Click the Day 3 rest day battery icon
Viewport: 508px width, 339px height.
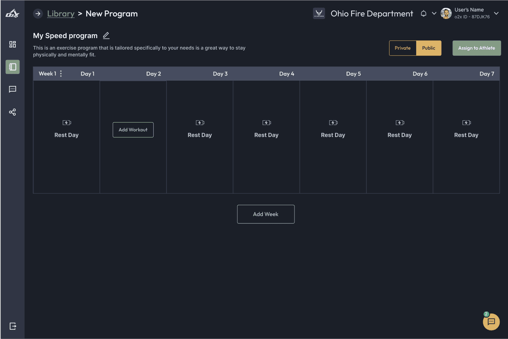200,123
